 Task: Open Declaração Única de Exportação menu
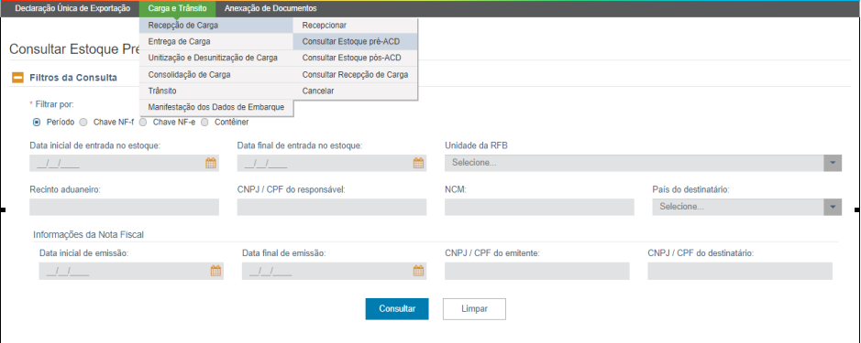point(72,9)
